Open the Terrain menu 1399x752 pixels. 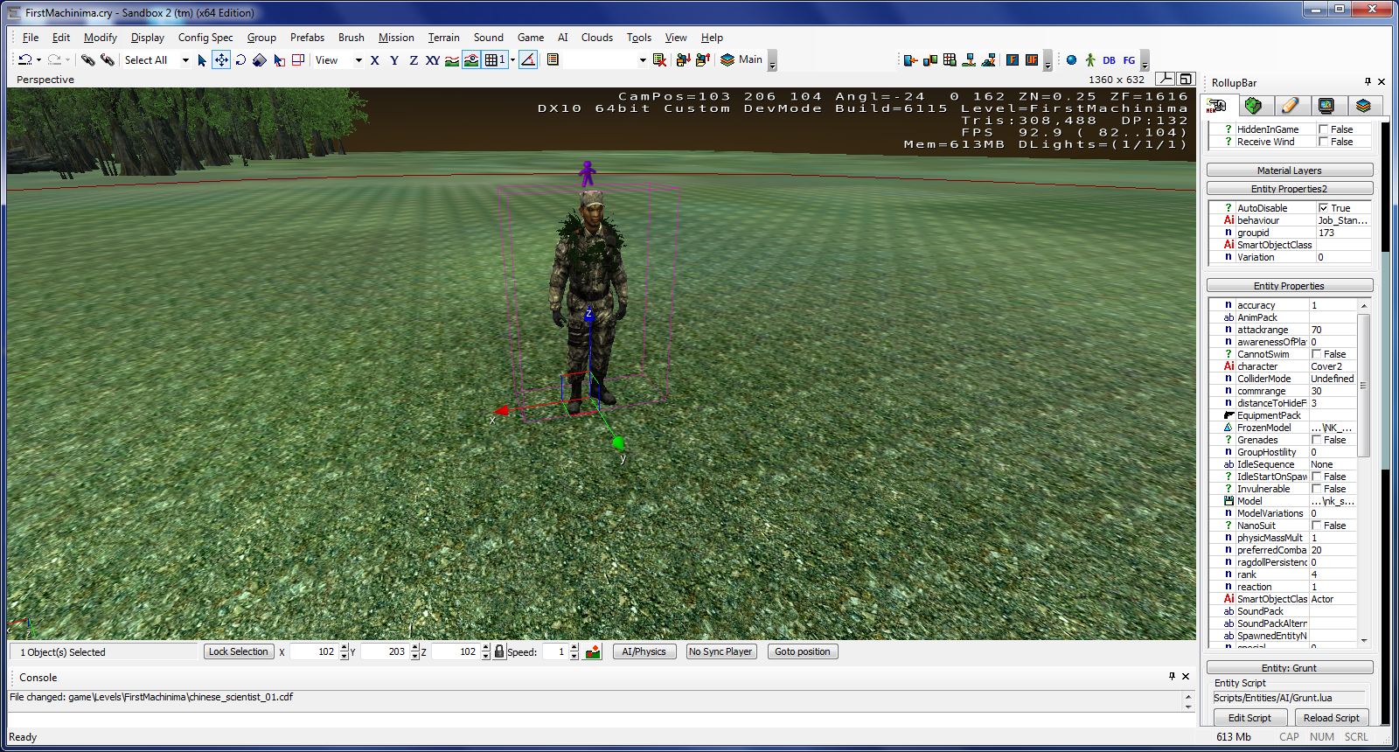pos(443,38)
